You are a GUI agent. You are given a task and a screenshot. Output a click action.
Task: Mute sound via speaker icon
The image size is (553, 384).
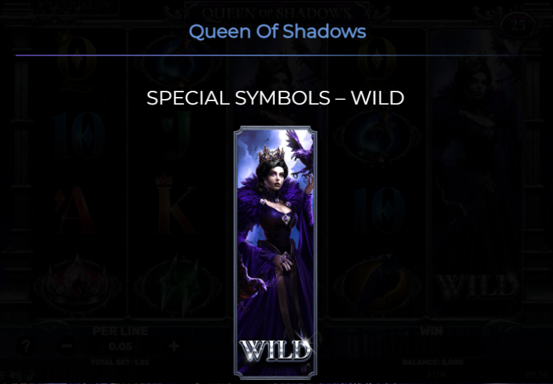click(15, 375)
